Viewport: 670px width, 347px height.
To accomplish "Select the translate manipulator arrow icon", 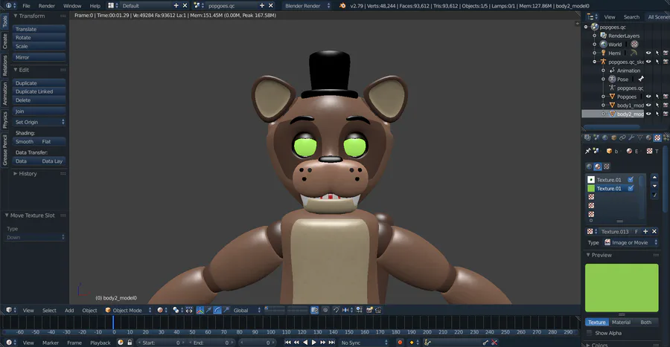I will tap(208, 311).
